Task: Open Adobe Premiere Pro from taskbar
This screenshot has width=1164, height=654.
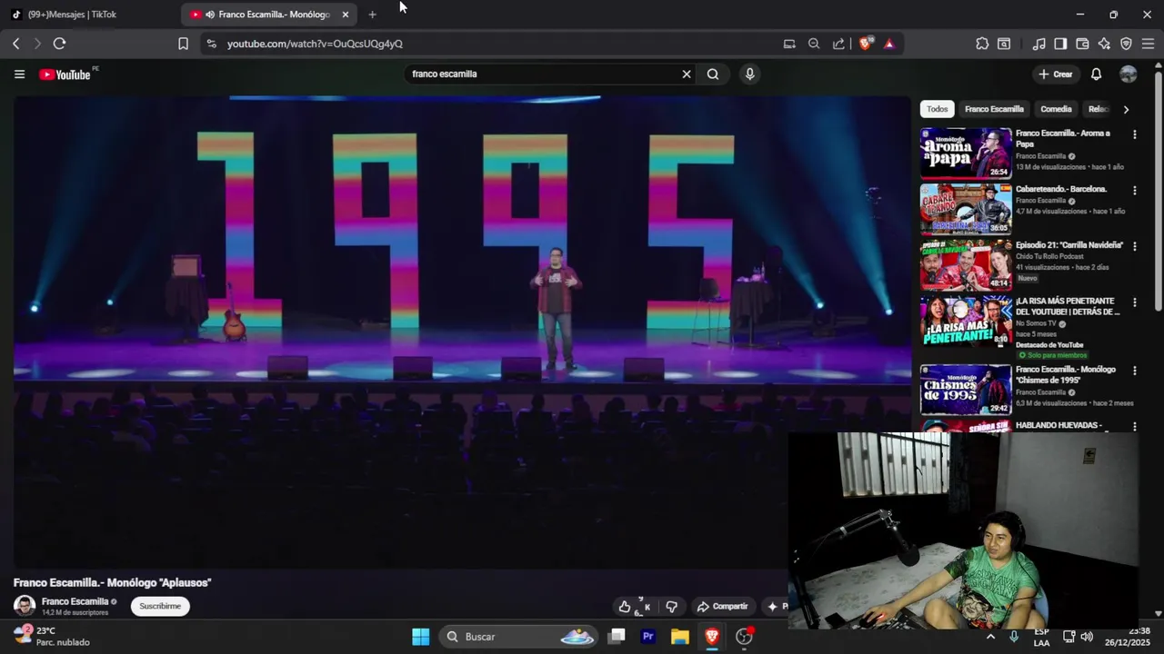Action: pyautogui.click(x=648, y=637)
